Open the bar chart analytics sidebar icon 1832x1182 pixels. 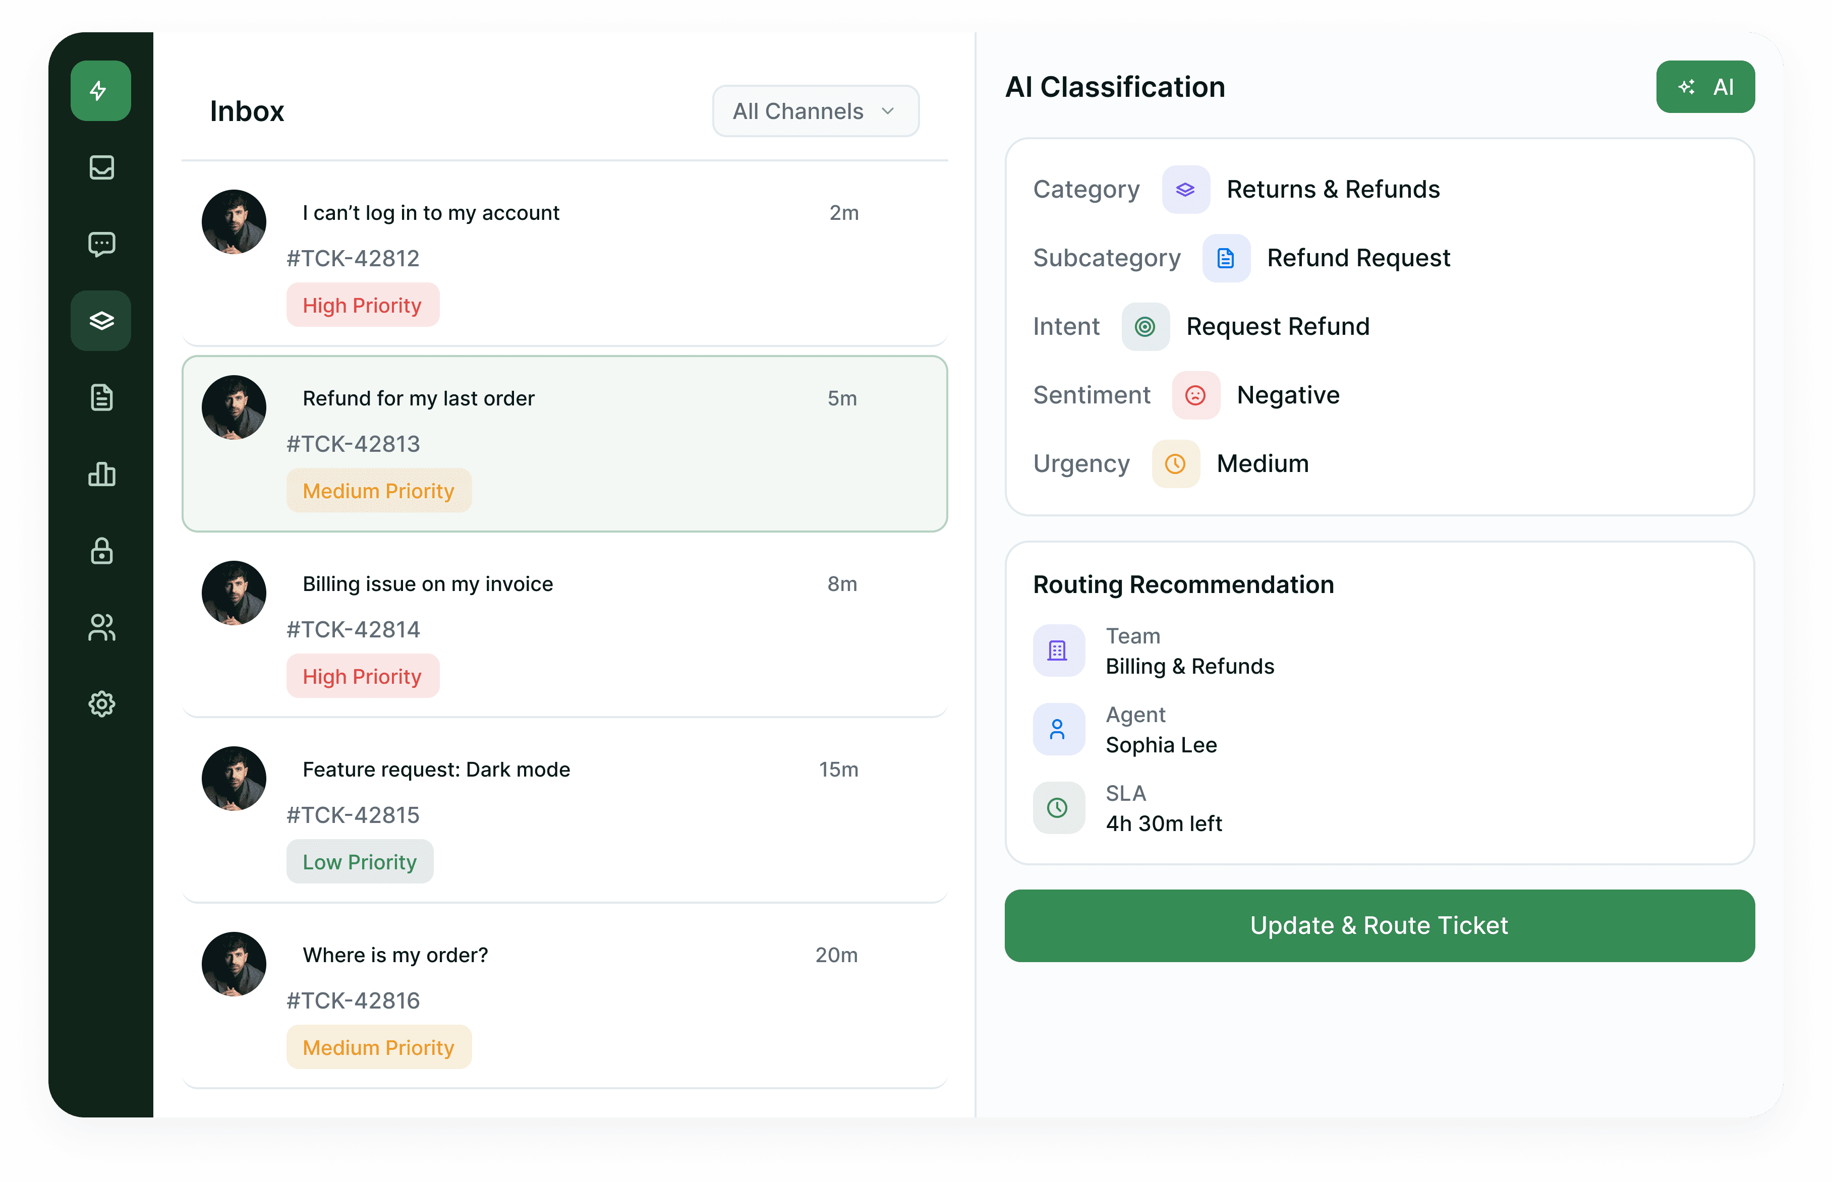click(x=101, y=475)
